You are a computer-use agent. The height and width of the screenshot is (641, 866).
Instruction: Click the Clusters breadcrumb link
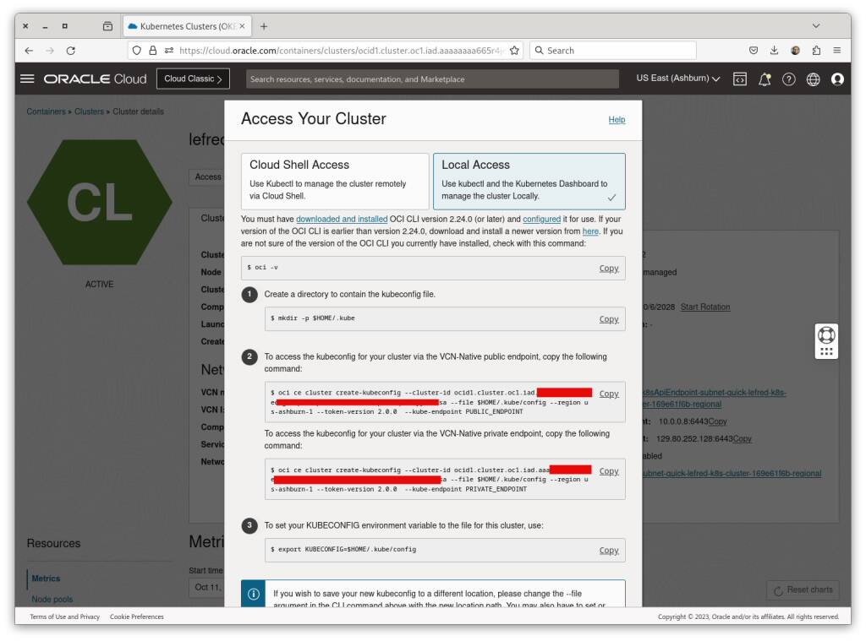89,111
